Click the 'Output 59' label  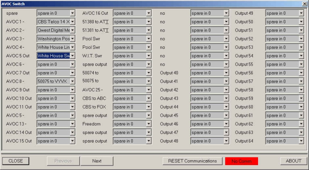(244, 98)
